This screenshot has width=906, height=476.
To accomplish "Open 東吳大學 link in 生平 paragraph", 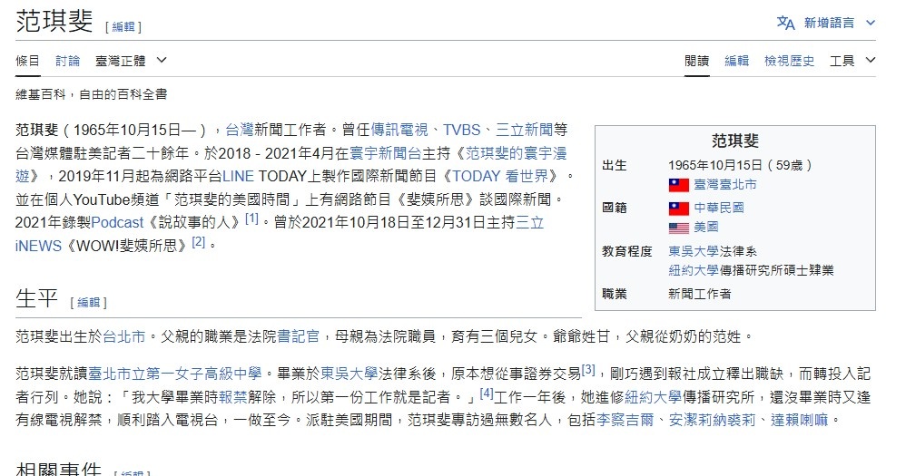I will click(x=349, y=374).
